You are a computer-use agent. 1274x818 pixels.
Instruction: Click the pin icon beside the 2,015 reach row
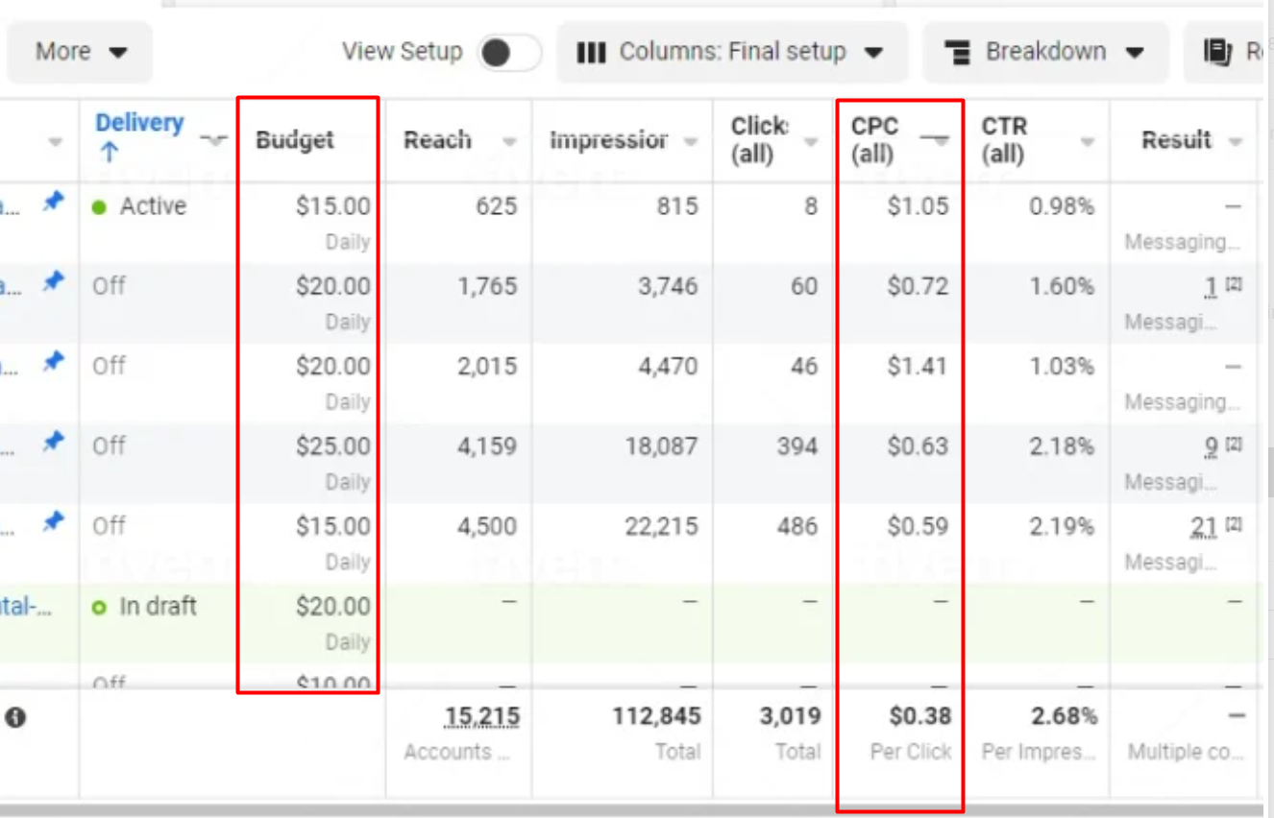tap(54, 362)
